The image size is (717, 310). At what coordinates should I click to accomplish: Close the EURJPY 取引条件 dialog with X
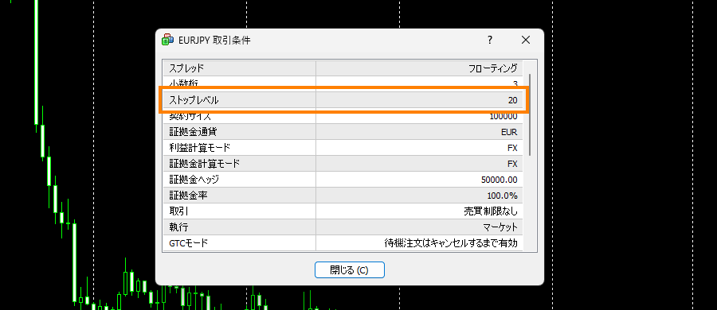[x=526, y=41]
